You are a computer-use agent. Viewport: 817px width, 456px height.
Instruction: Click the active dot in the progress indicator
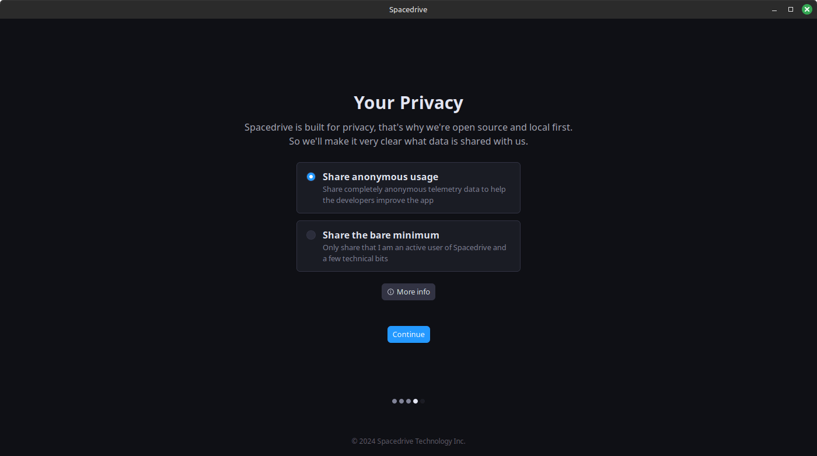tap(416, 401)
